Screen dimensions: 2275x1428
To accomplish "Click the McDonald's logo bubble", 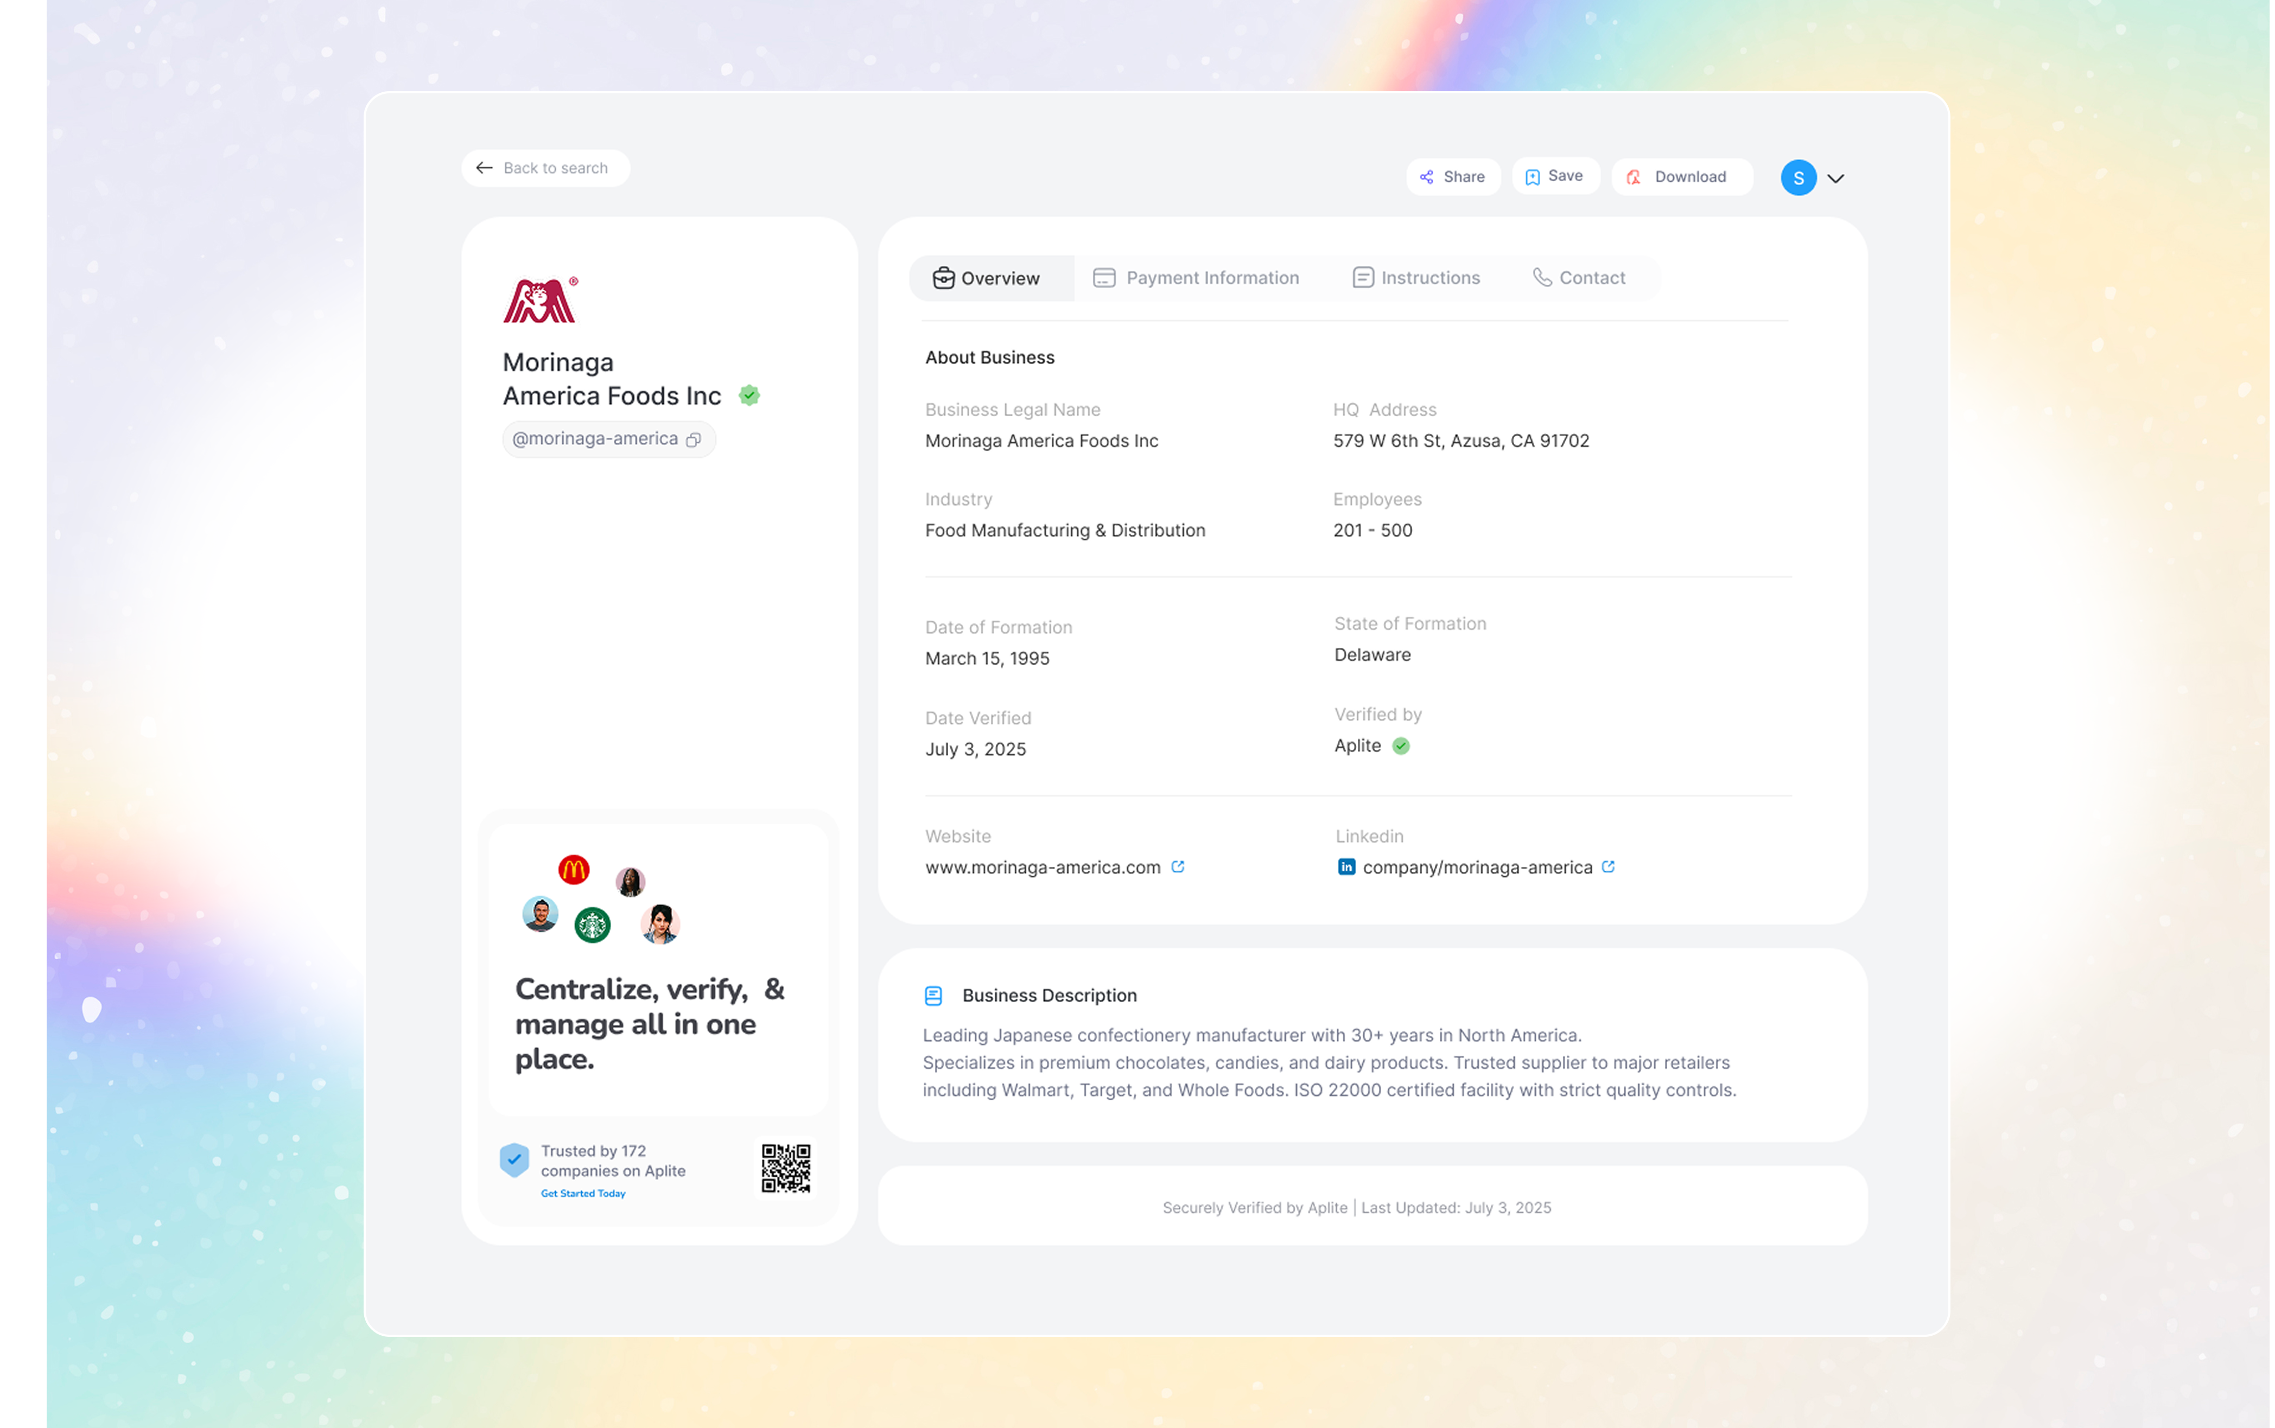I will [x=574, y=870].
